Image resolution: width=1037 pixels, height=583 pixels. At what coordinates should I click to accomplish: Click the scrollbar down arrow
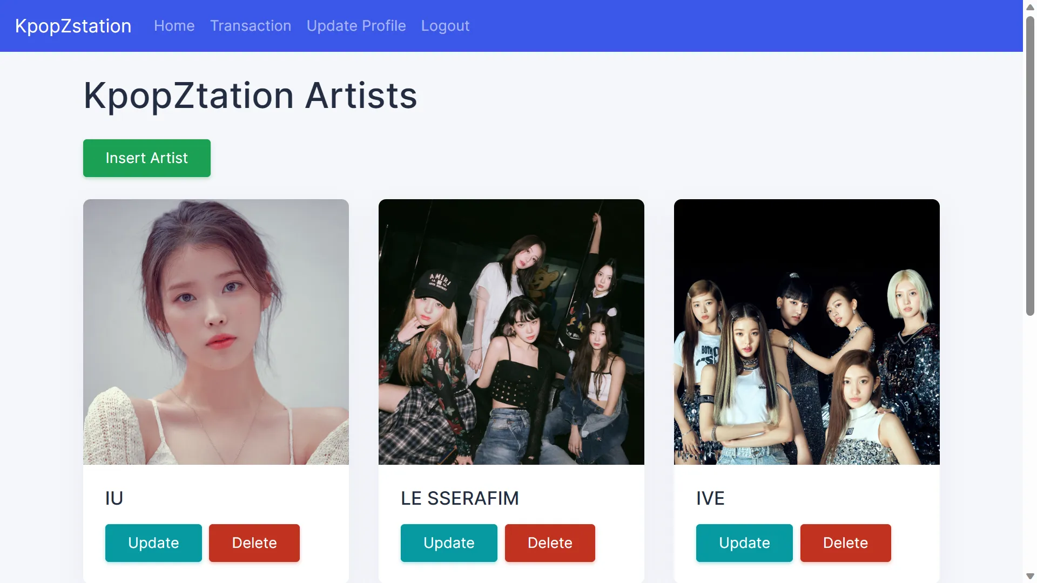pyautogui.click(x=1030, y=576)
